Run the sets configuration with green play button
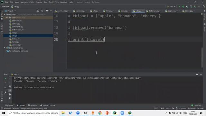 tap(179, 6)
